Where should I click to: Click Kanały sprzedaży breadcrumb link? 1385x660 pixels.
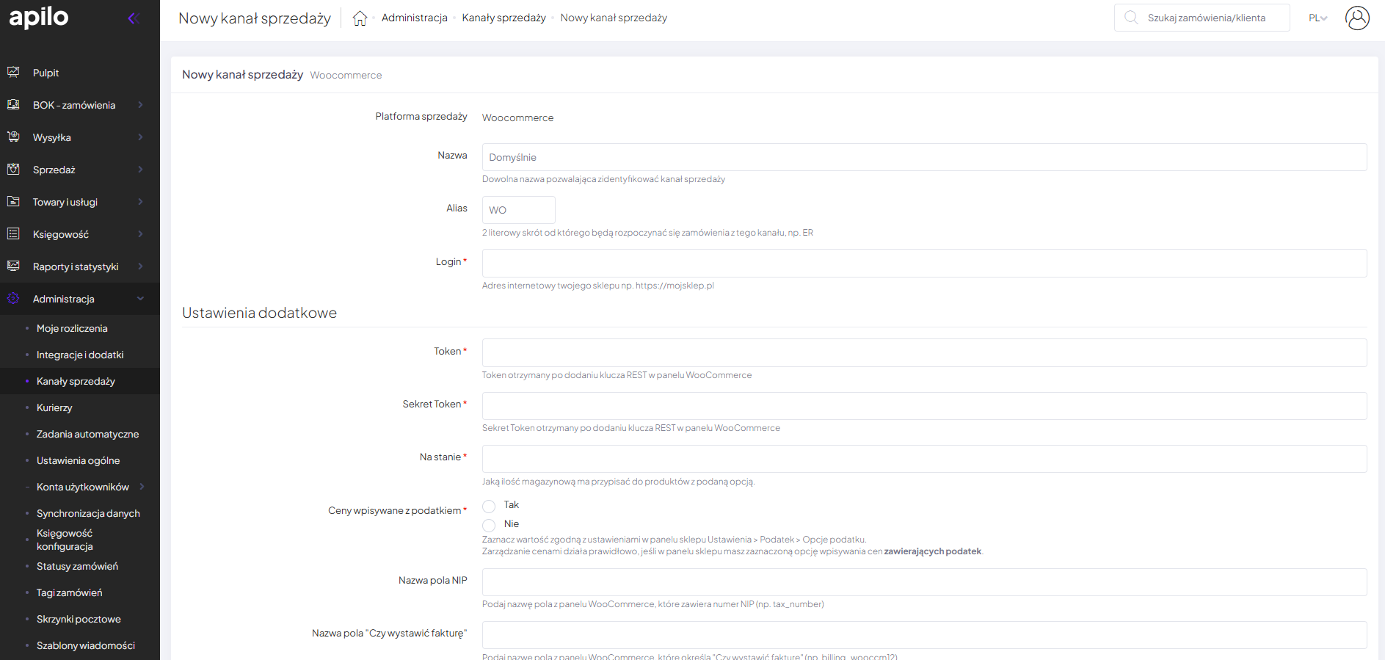[504, 18]
